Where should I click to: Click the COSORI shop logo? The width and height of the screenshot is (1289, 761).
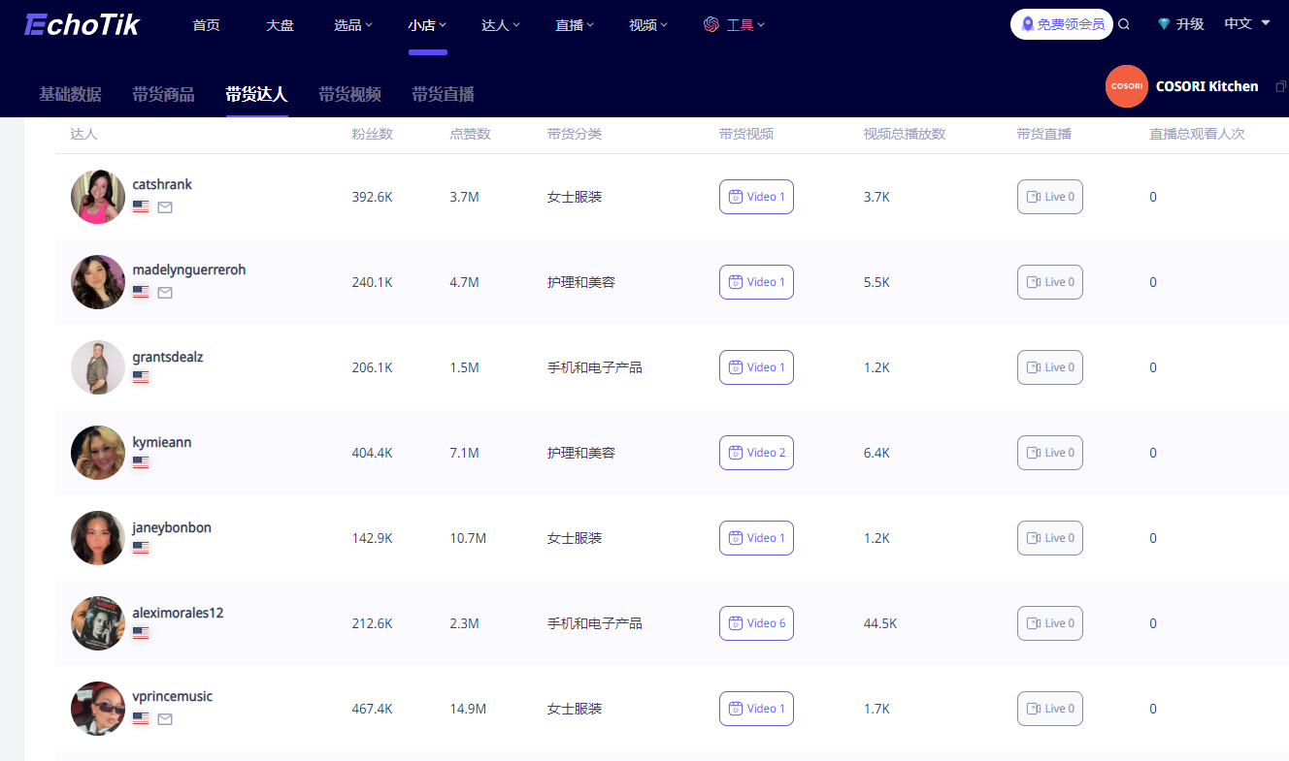click(1126, 86)
